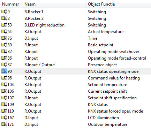Click the object icon for number 0
This screenshot has width=151, height=130.
pyautogui.click(x=4, y=12)
